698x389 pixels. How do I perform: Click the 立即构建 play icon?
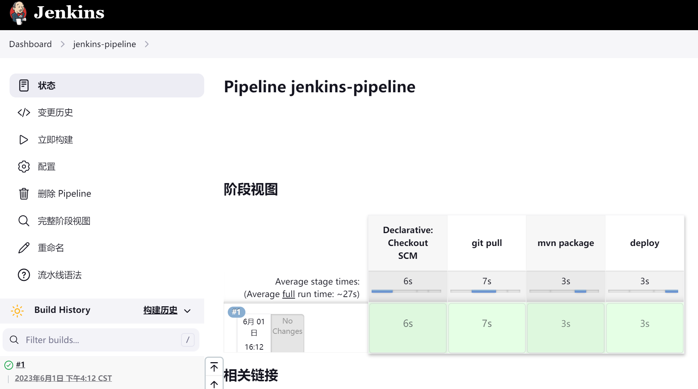[x=24, y=140]
